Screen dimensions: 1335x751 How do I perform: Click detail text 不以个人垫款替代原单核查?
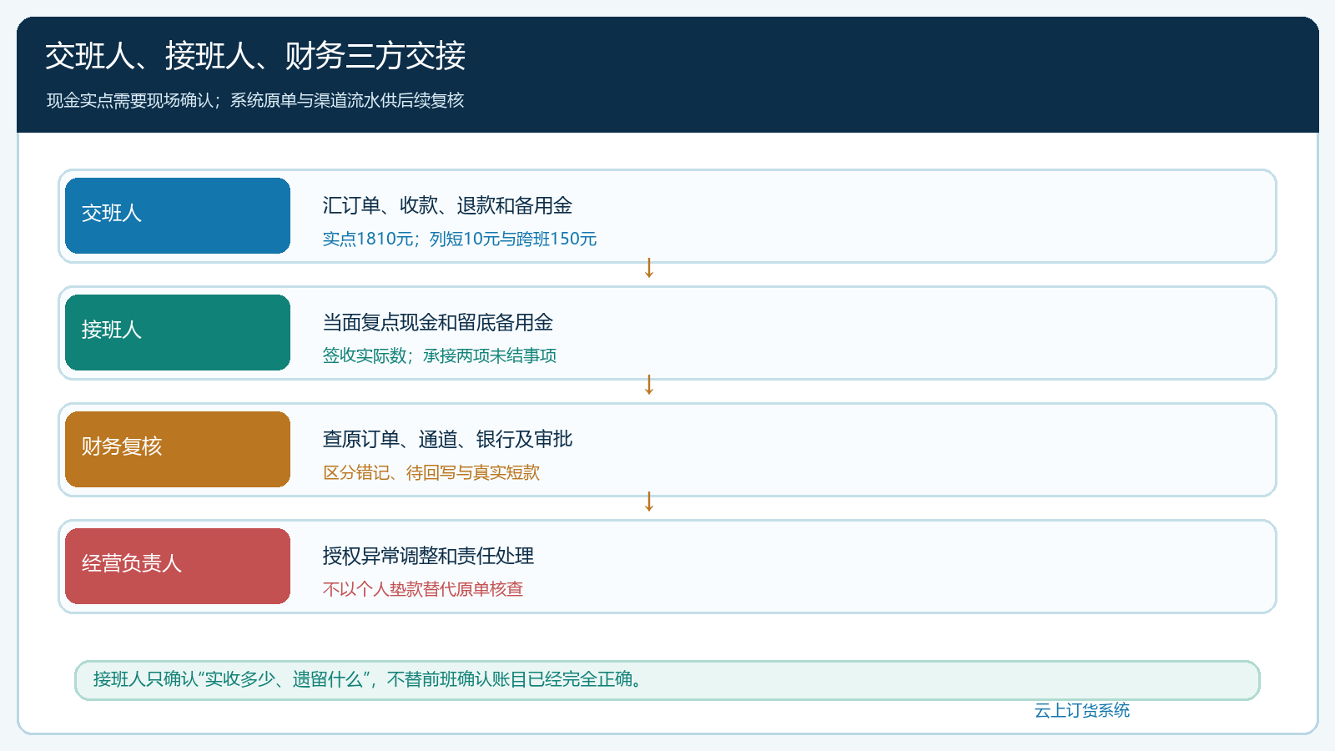[423, 589]
